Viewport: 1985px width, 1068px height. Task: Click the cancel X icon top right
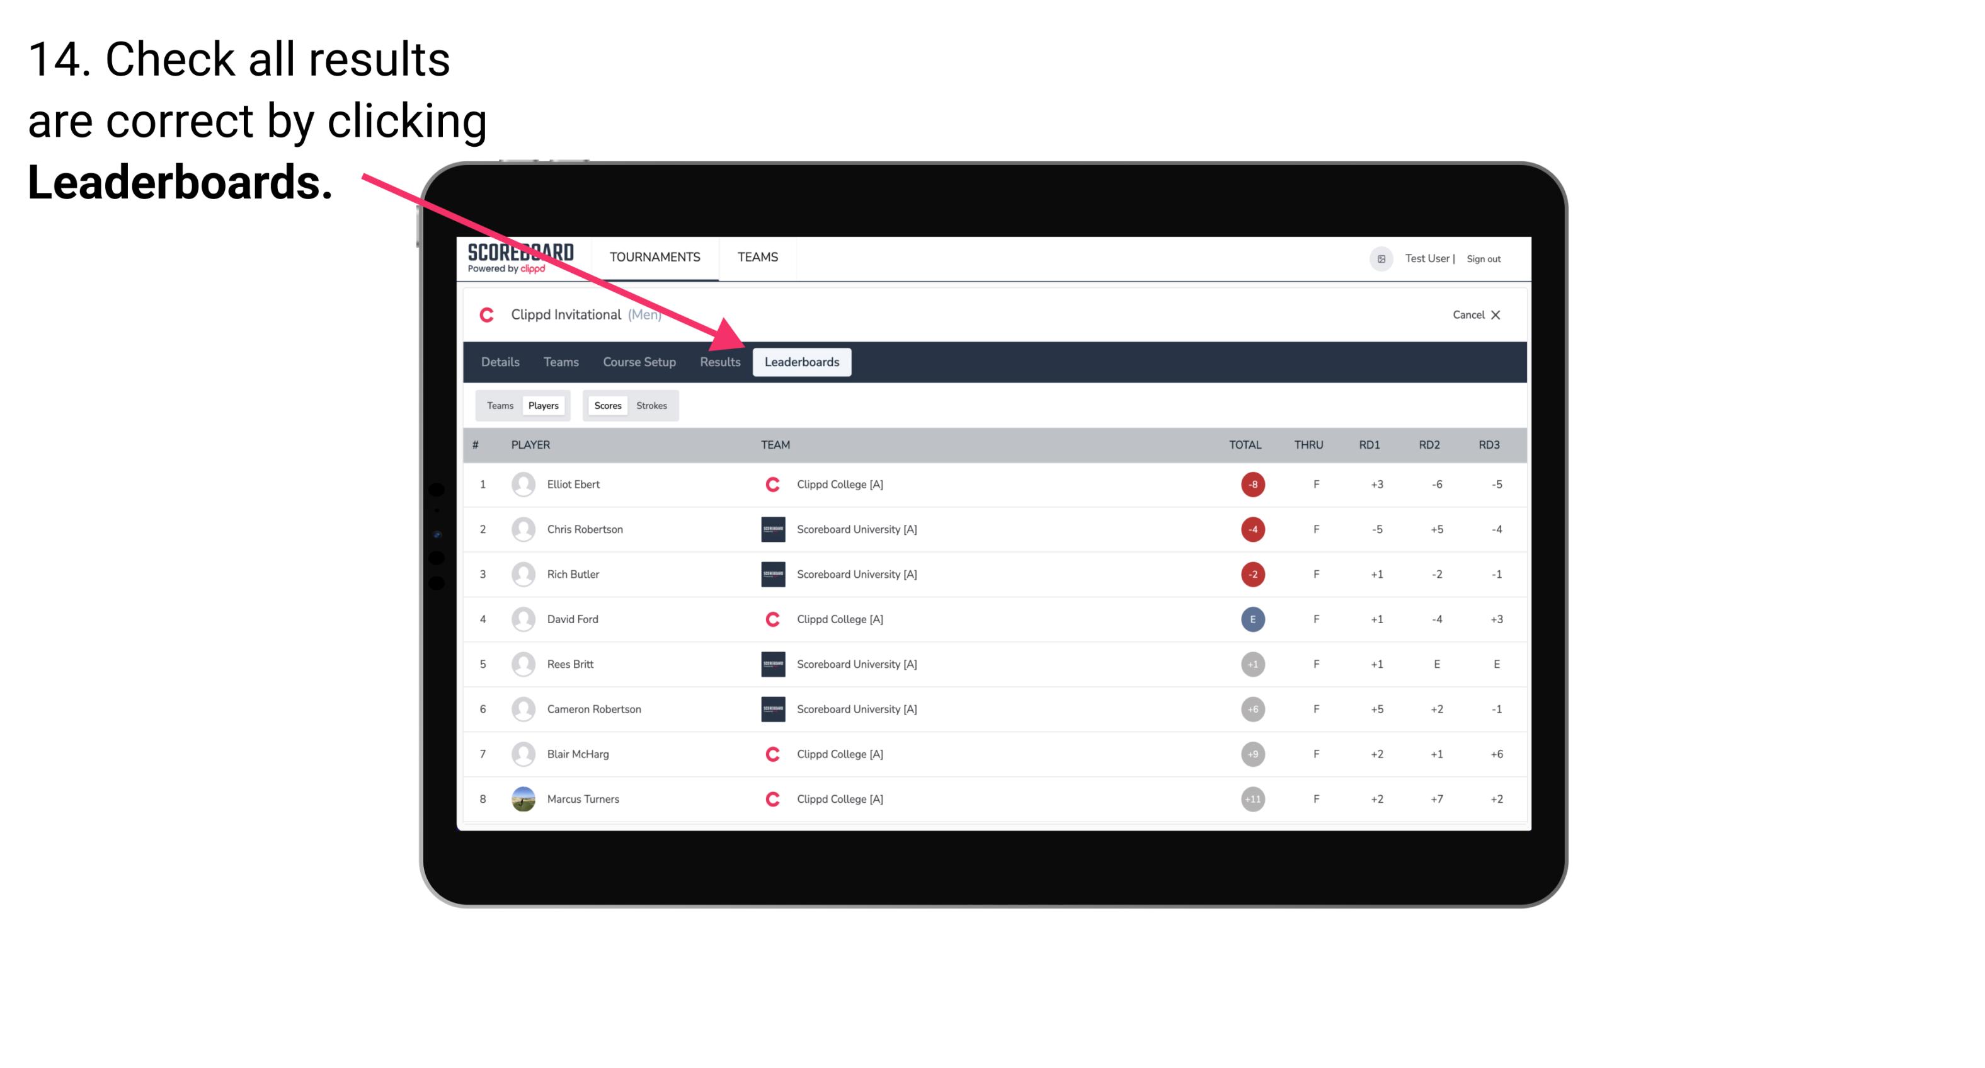1489,313
